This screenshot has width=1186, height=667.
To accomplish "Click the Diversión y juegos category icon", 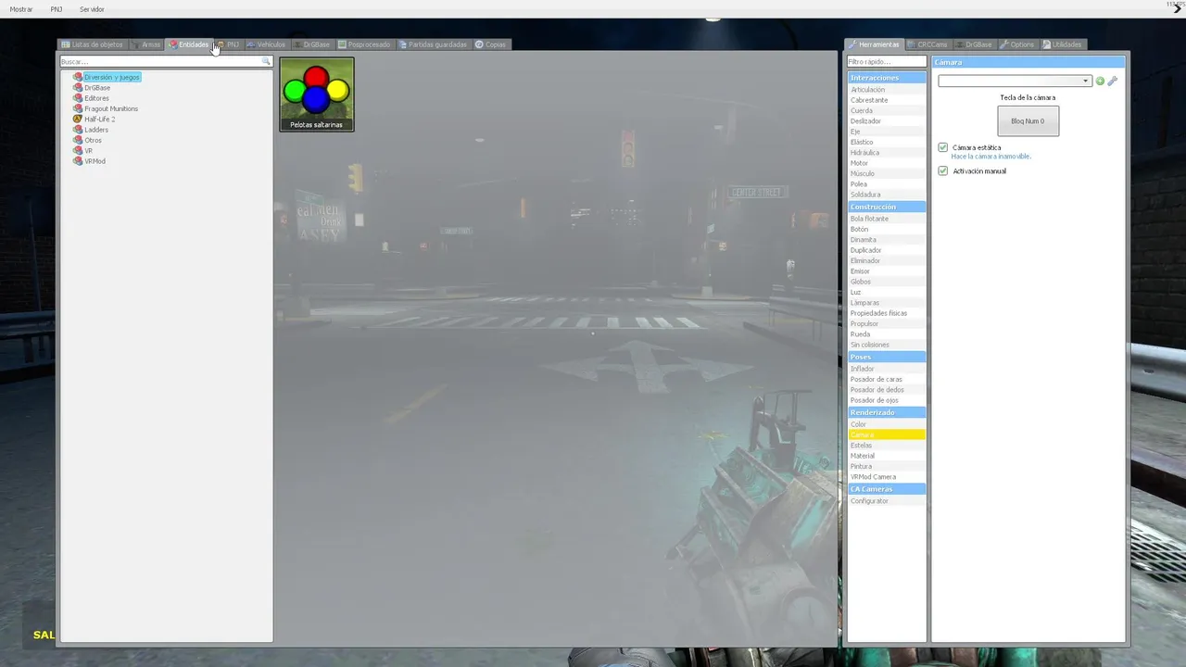I will [x=78, y=77].
